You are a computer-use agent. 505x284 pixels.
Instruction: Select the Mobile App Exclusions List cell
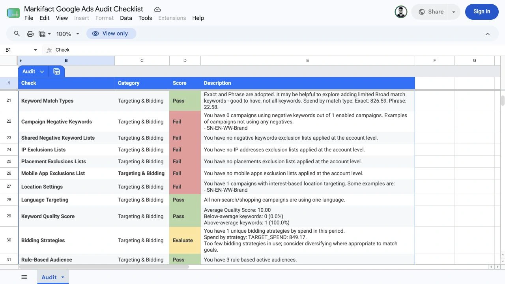[x=66, y=174]
